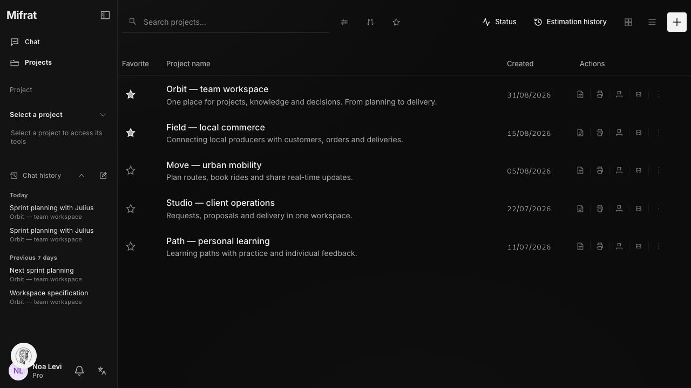This screenshot has width=691, height=388.
Task: Mark Studio project as favorite
Action: pyautogui.click(x=131, y=209)
